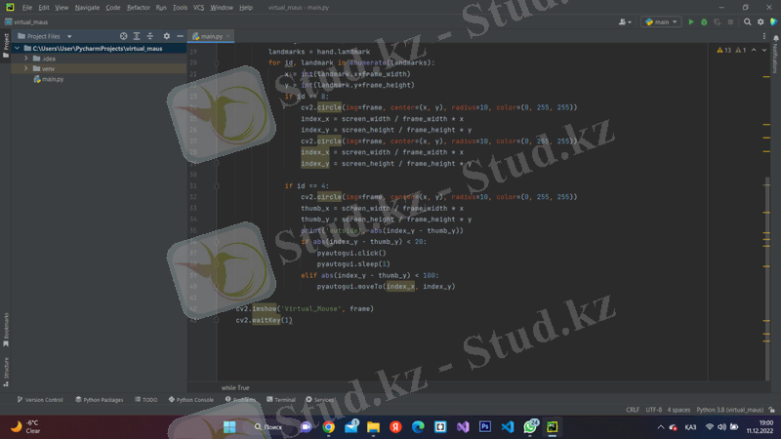Screen dimensions: 781x439
Task: Toggle the Project tool window side tab
Action: pyautogui.click(x=6, y=43)
